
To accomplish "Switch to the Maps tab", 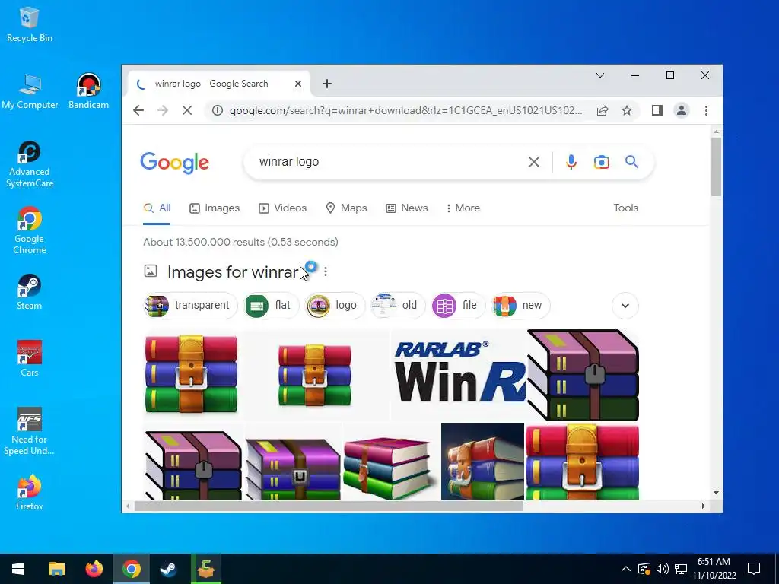I will (346, 208).
